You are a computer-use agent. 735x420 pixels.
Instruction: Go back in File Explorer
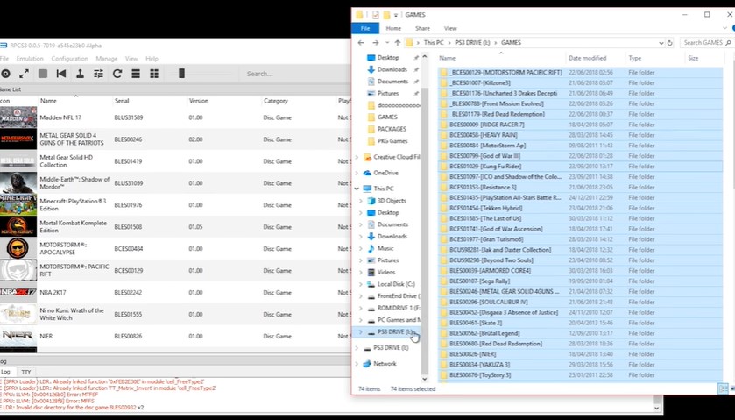361,43
